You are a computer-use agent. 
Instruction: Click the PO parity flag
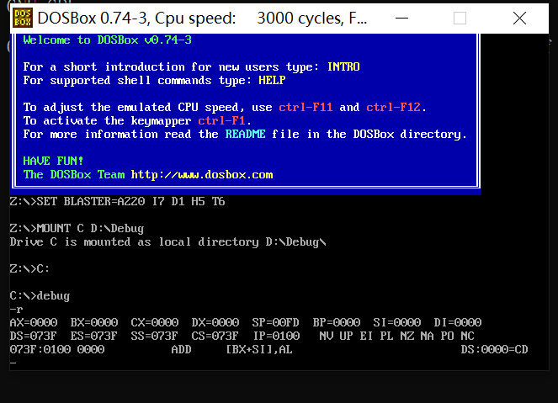447,337
